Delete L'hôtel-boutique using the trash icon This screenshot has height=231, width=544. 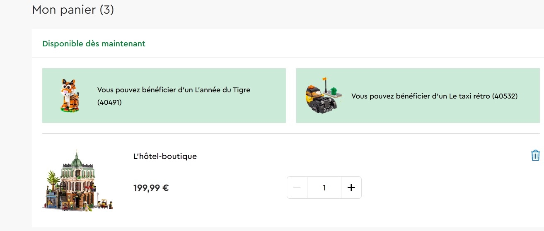pyautogui.click(x=535, y=155)
